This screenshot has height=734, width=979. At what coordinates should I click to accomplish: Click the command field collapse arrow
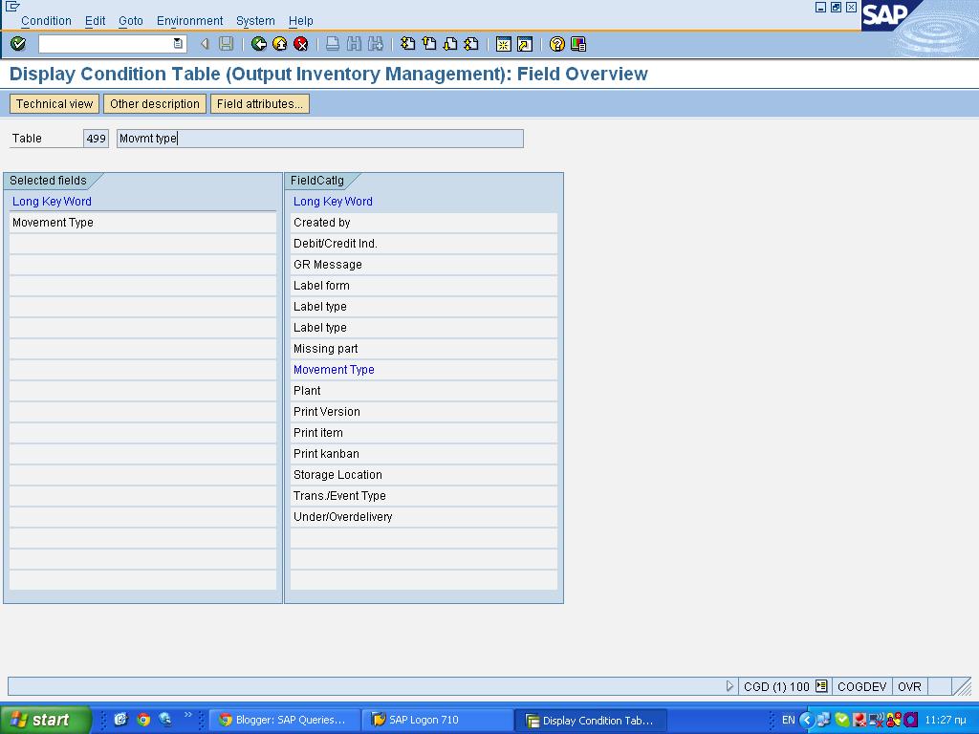(x=205, y=44)
